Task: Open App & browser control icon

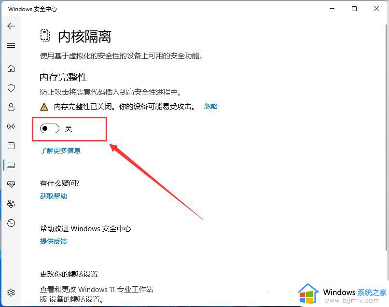Action: 11,146
